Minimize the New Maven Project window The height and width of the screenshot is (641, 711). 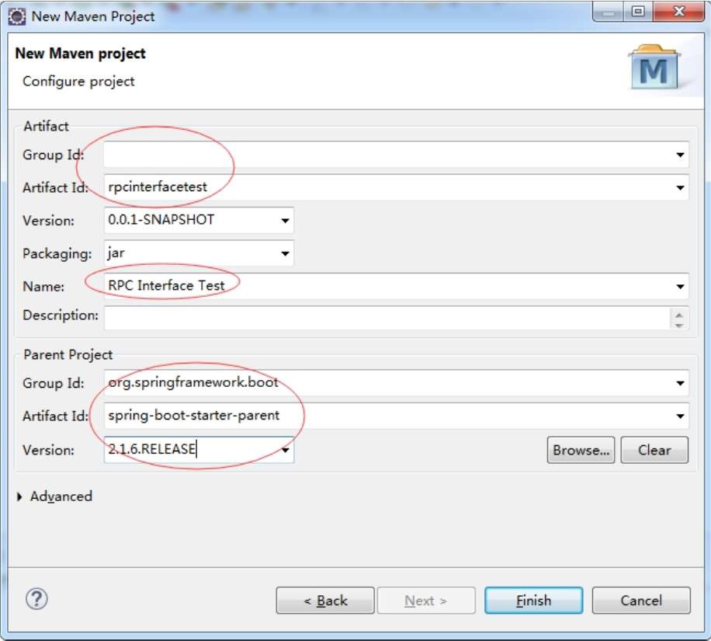point(609,12)
